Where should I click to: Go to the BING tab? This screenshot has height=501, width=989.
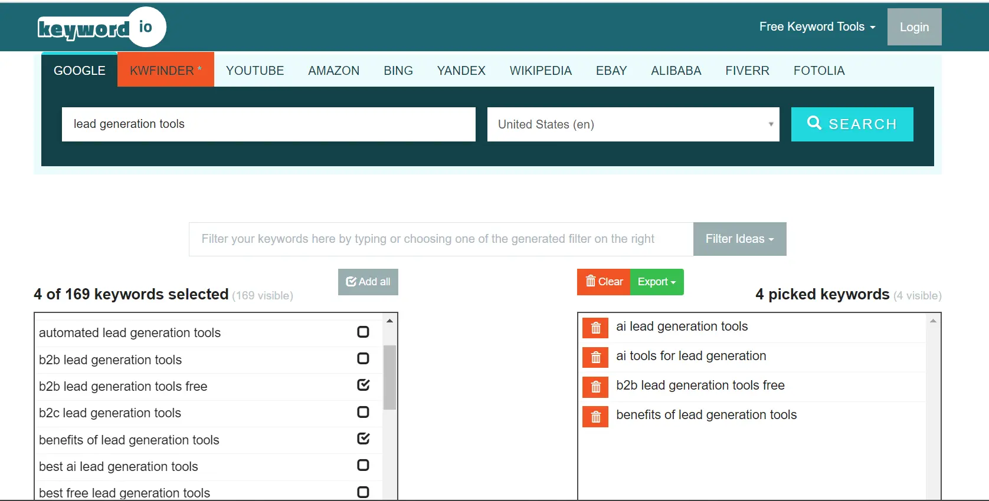[398, 71]
